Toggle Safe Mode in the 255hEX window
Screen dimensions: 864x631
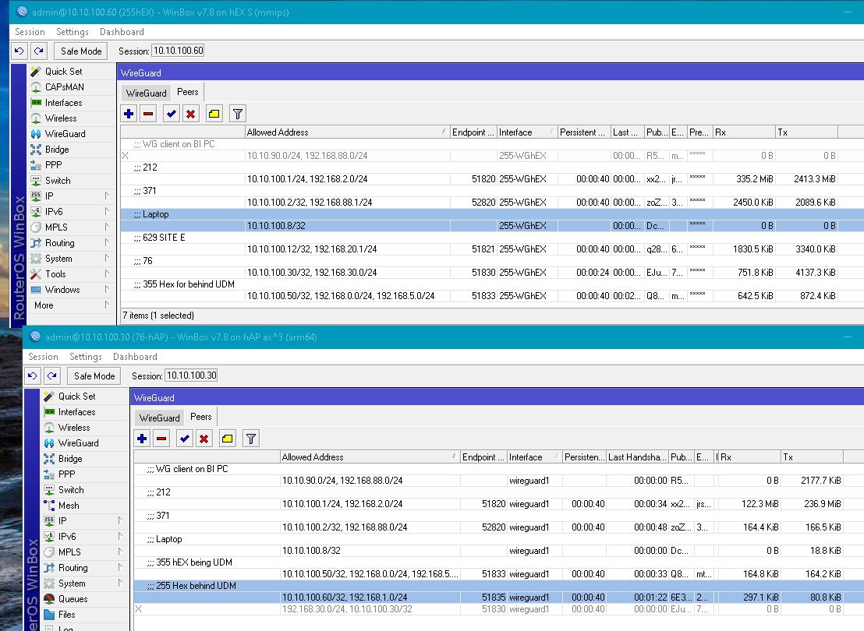80,51
